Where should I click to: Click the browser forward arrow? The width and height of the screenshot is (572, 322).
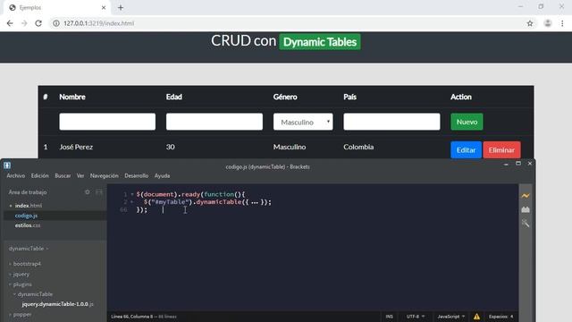coord(24,23)
